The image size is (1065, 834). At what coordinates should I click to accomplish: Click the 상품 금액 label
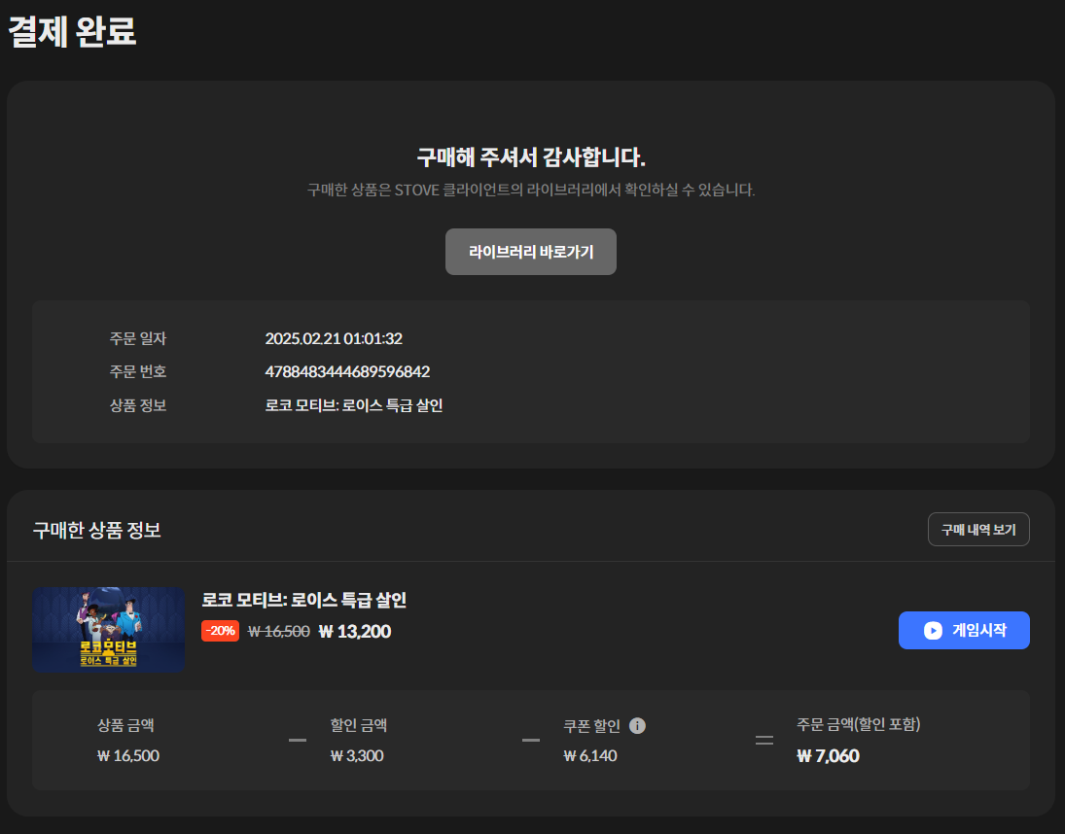pos(125,725)
